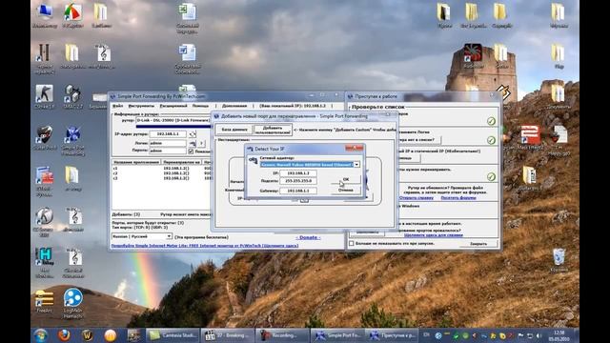Click the Посетить форумы link
Image resolution: width=610 pixels, height=343 pixels.
pyautogui.click(x=458, y=198)
